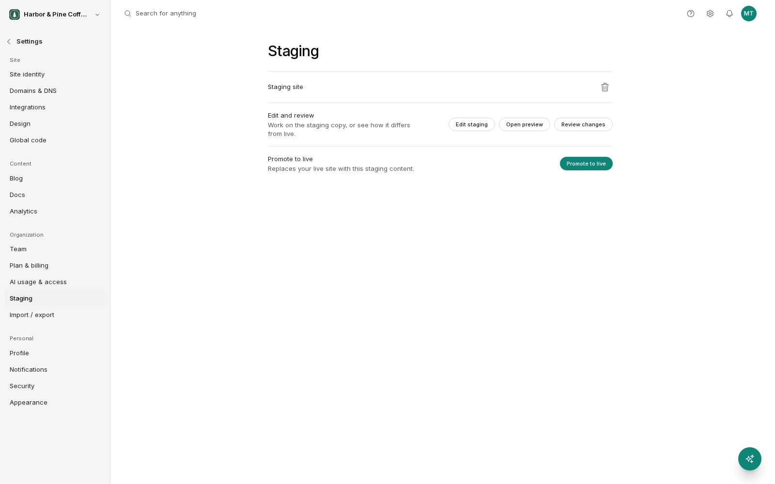The width and height of the screenshot is (775, 484).
Task: Open Analytics settings
Action: [x=55, y=212]
